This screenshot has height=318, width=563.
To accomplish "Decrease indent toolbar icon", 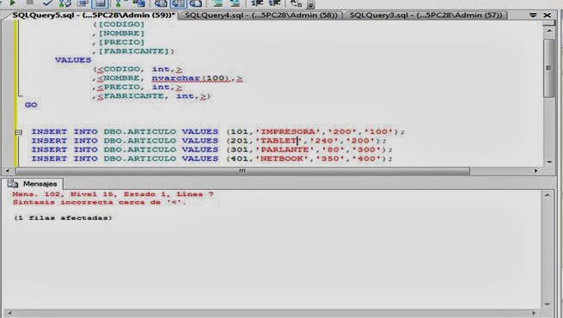I will 257,3.
